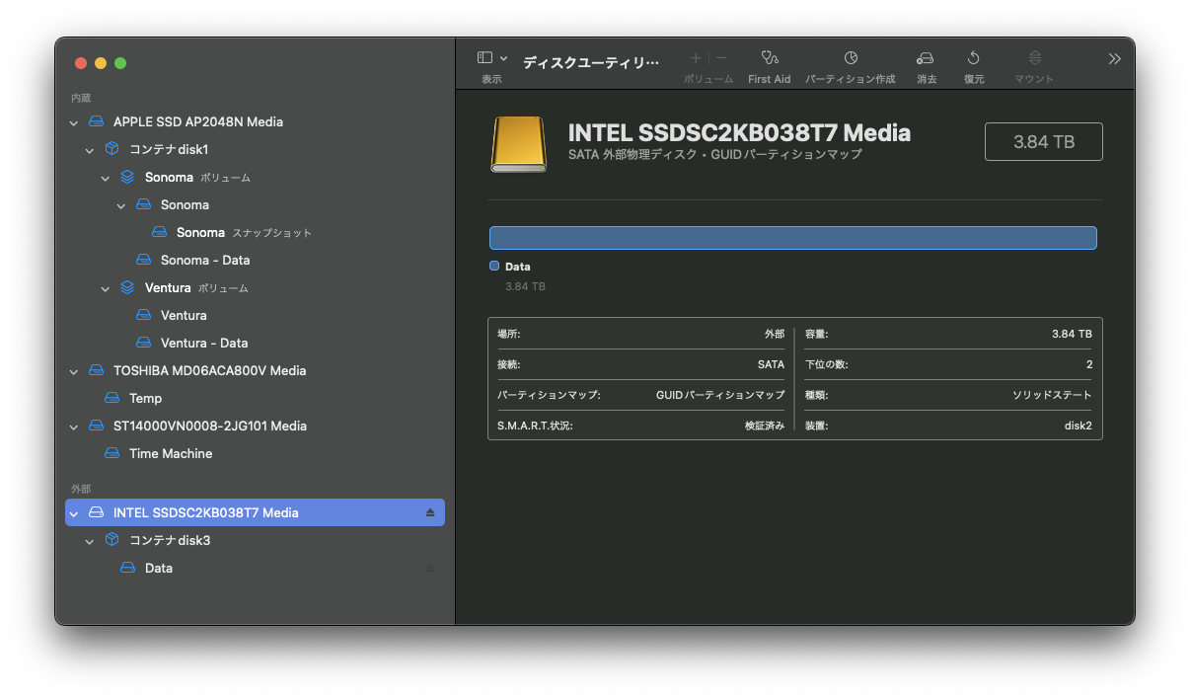Click the INTEL SSDSC2KB038T7 Media title heading
This screenshot has width=1190, height=698.
coord(739,132)
